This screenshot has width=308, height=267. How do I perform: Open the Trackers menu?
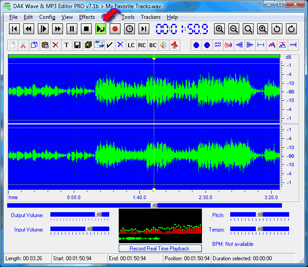(x=151, y=17)
